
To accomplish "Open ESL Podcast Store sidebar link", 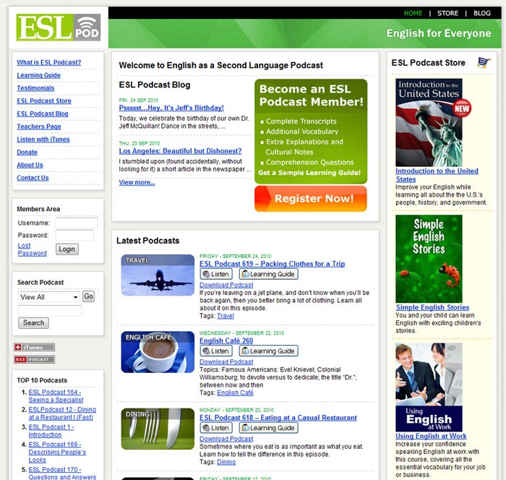I will pos(44,100).
